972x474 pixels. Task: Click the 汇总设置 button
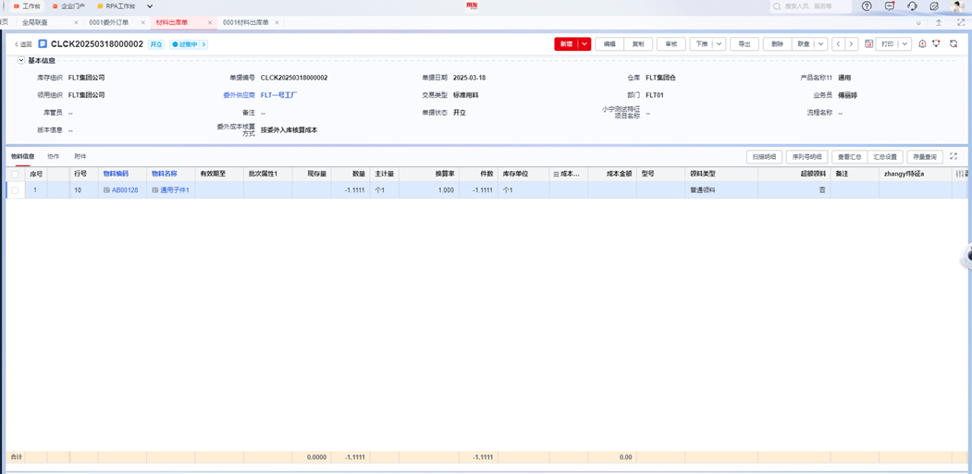click(884, 157)
